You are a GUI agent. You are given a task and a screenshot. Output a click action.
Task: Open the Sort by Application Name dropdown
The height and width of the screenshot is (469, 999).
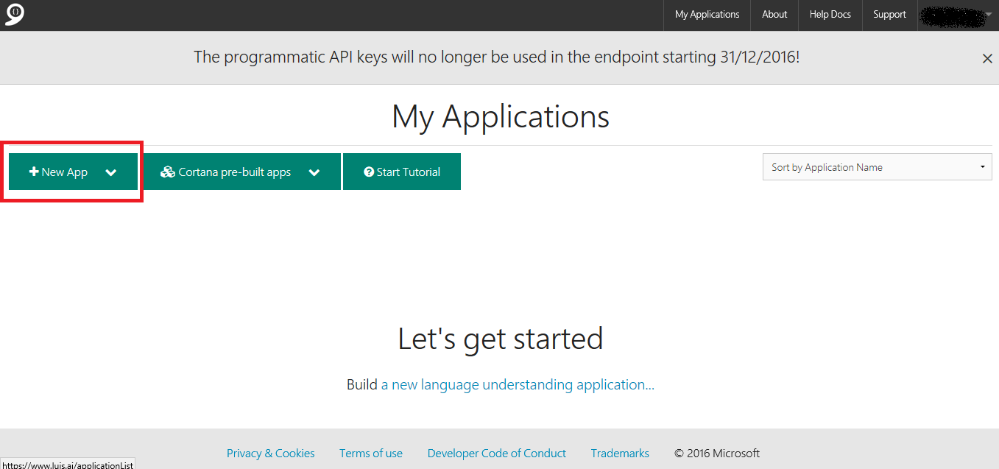click(x=878, y=167)
